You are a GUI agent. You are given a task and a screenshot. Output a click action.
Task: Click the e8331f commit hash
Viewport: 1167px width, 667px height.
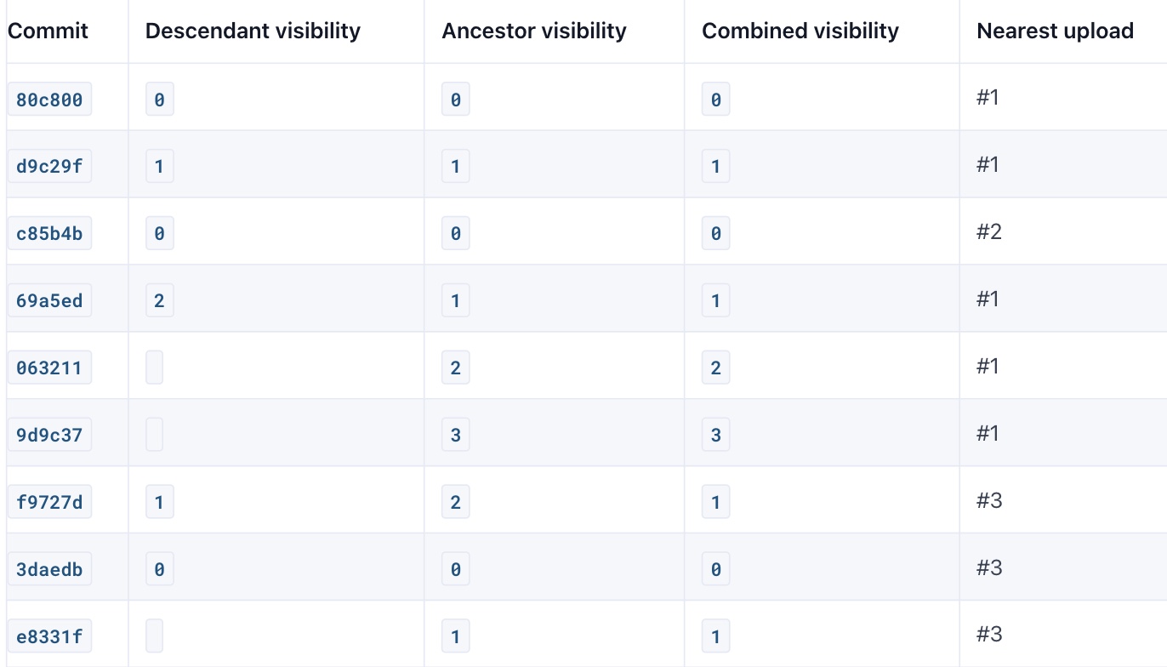(x=49, y=636)
